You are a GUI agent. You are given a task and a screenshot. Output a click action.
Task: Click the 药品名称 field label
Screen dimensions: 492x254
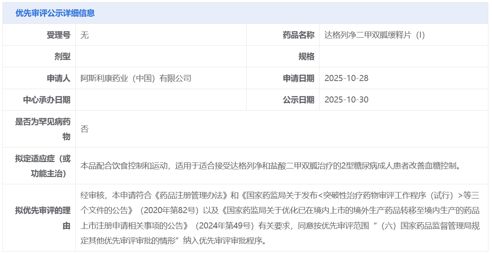298,35
